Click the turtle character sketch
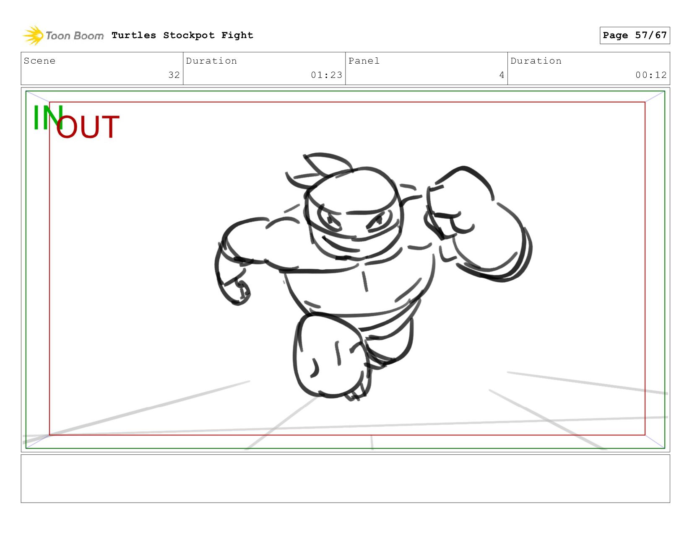692x534 pixels. (373, 276)
